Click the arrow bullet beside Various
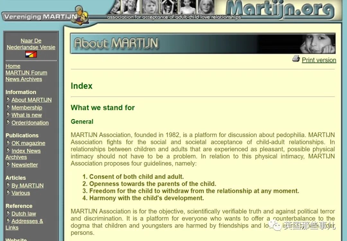 (x=8, y=192)
